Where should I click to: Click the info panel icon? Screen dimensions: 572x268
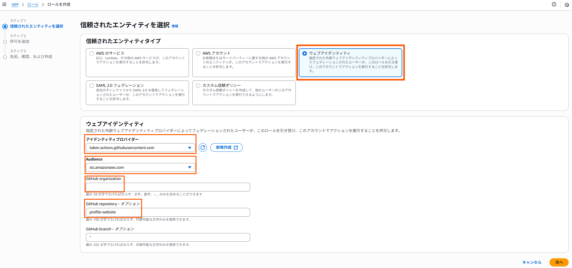point(554,5)
